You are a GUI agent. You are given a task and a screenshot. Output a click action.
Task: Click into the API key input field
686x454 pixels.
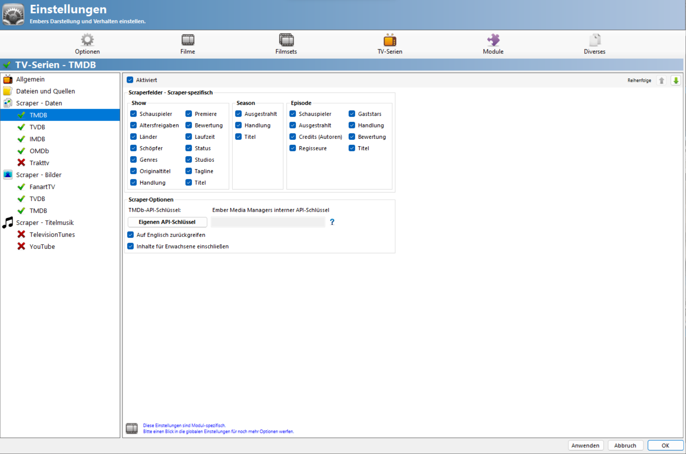tap(268, 222)
